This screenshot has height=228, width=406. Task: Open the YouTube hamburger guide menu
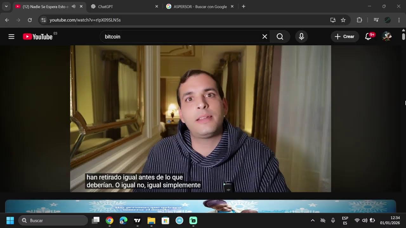[11, 37]
